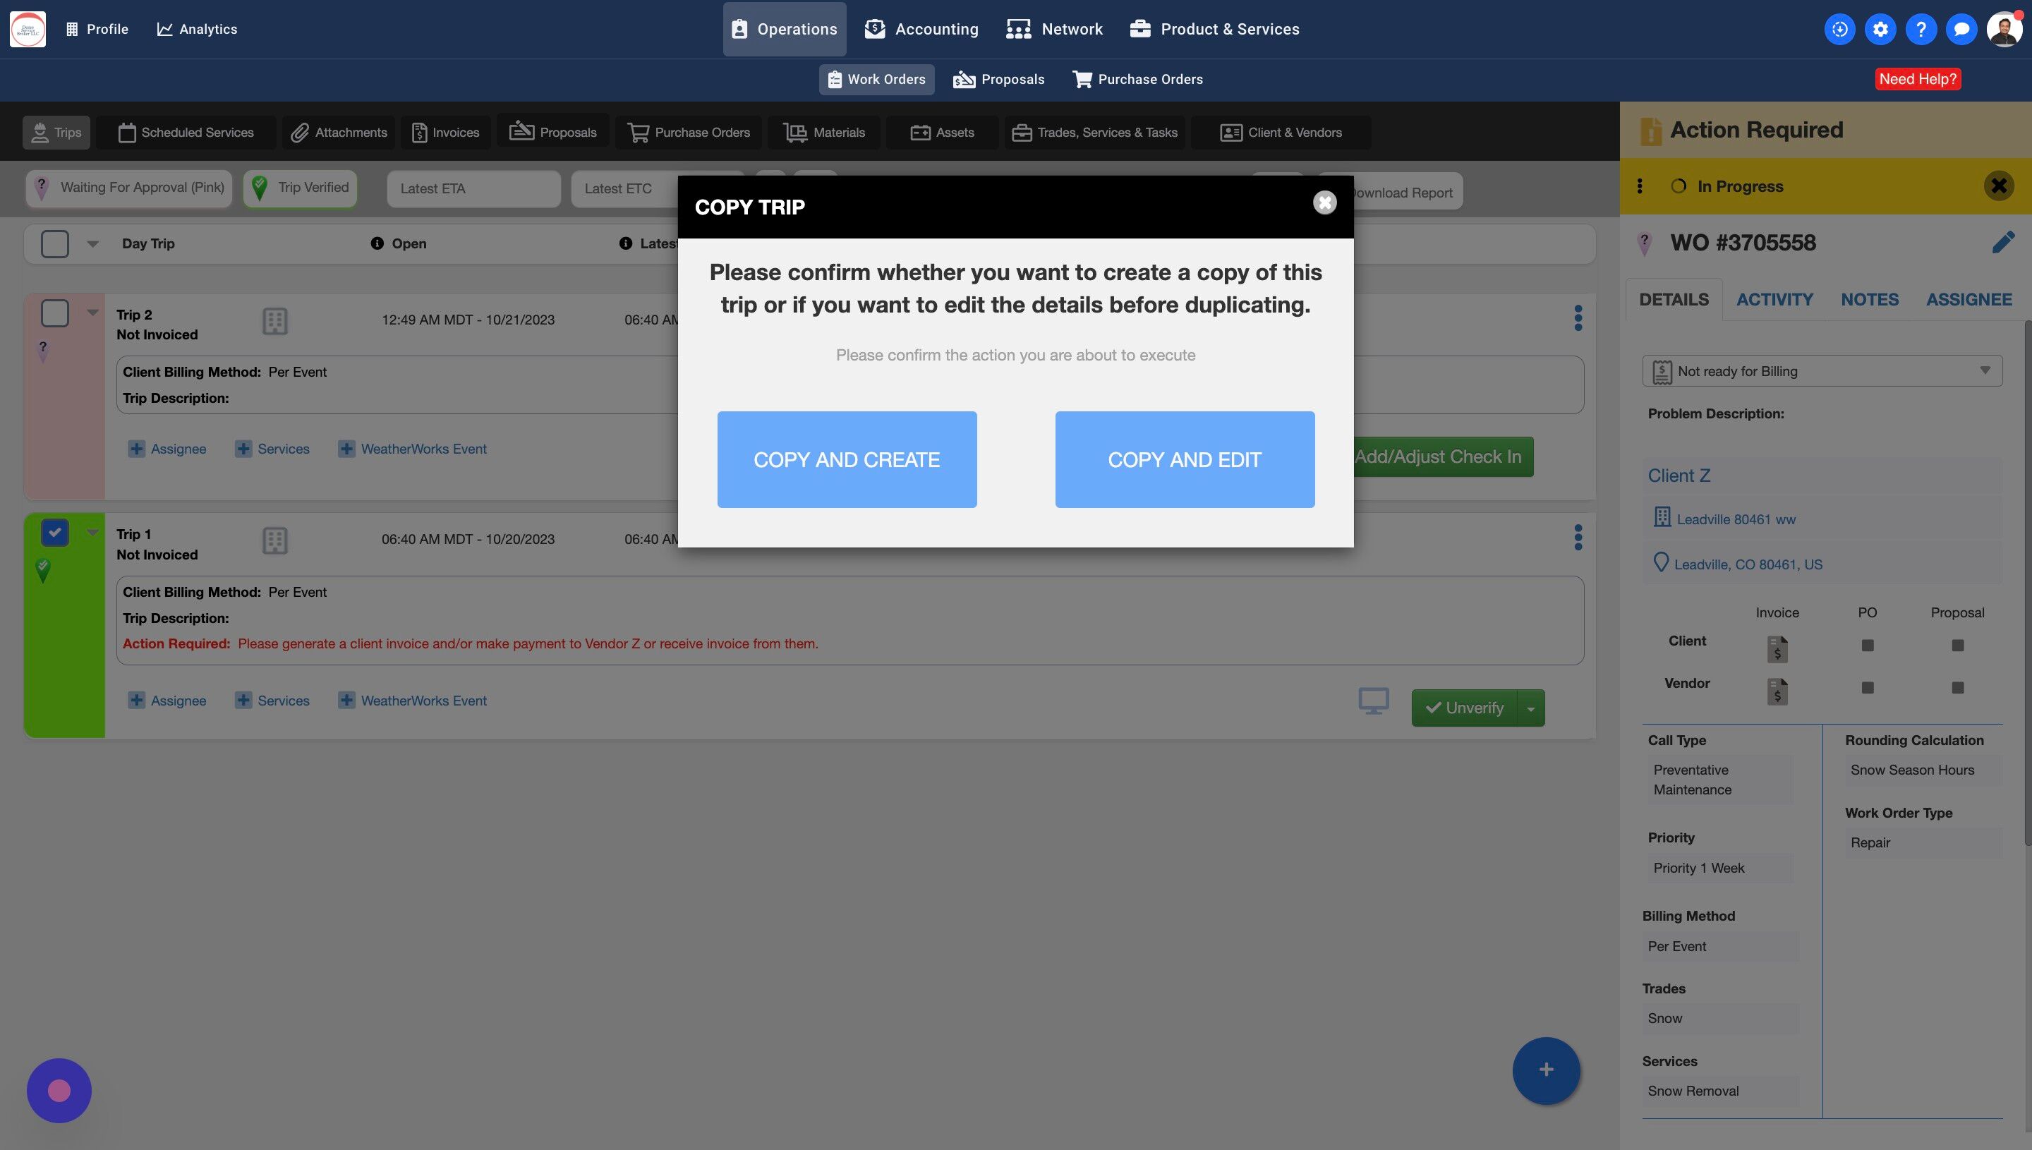Open Client invoice document icon
Image resolution: width=2032 pixels, height=1150 pixels.
pos(1777,648)
